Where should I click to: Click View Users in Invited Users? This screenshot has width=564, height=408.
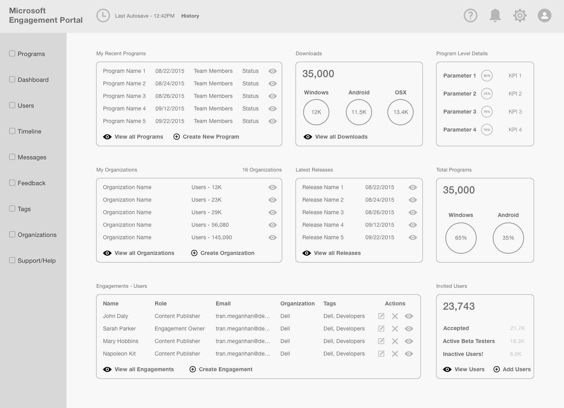pos(464,369)
